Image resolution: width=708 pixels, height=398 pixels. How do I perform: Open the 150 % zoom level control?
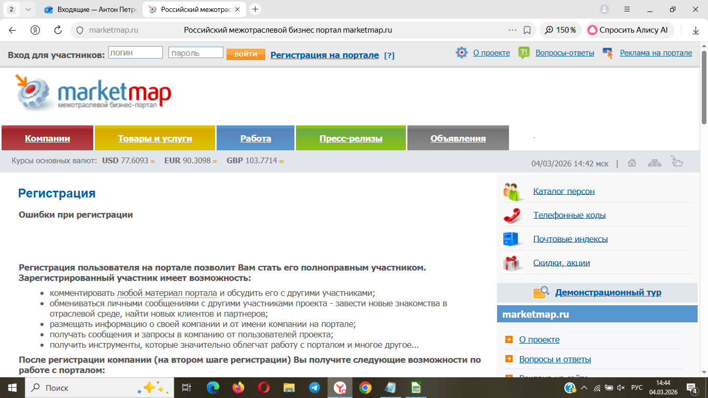tap(561, 30)
